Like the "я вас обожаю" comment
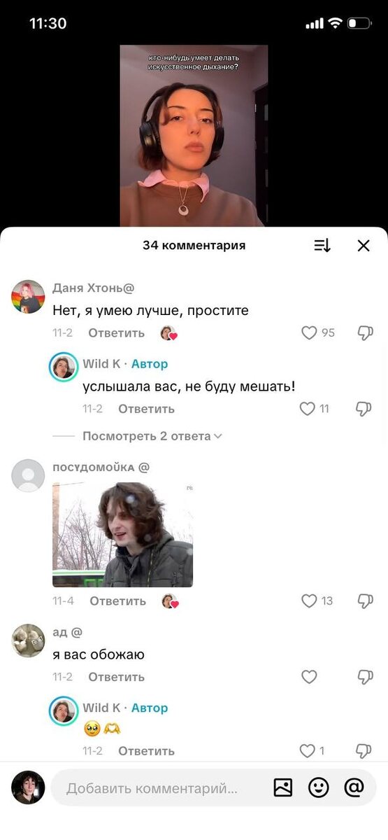Screen dimensions: 388x840 (x=309, y=677)
